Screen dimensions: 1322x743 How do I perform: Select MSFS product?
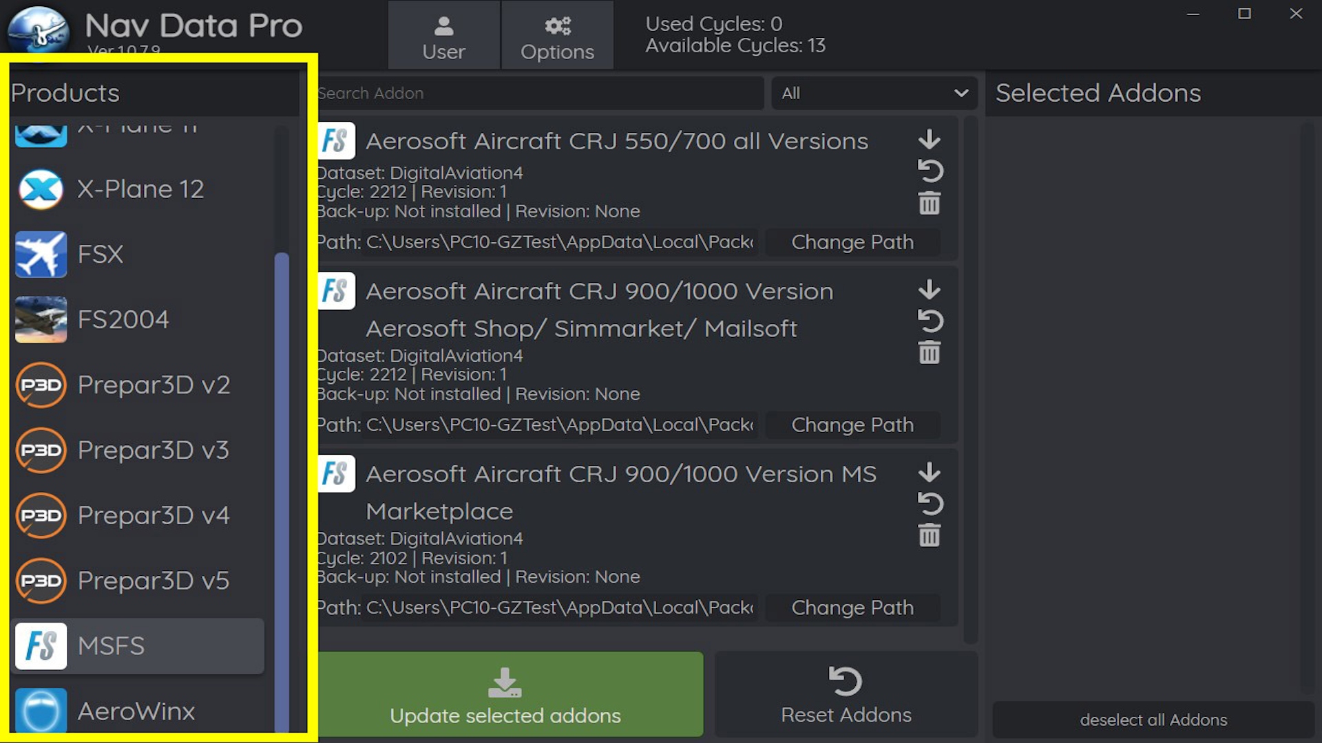pos(138,646)
